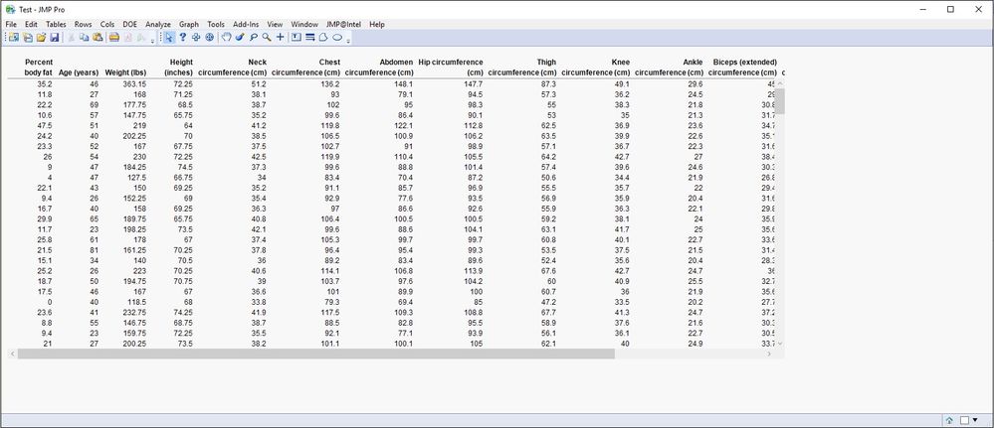This screenshot has width=994, height=428.
Task: Click the percent body fat value 47.5
Action: pos(45,126)
